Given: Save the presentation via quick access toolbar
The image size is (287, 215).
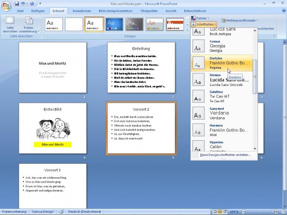Looking at the screenshot, I should pos(17,4).
